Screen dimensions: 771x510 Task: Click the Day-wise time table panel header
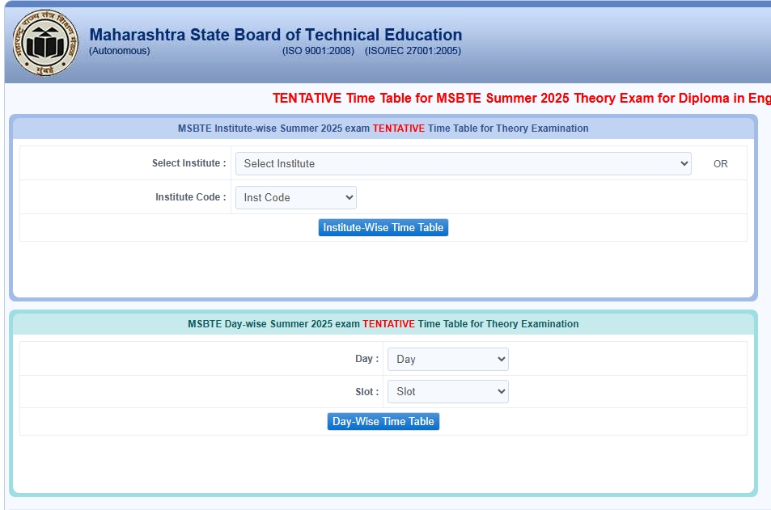point(383,323)
